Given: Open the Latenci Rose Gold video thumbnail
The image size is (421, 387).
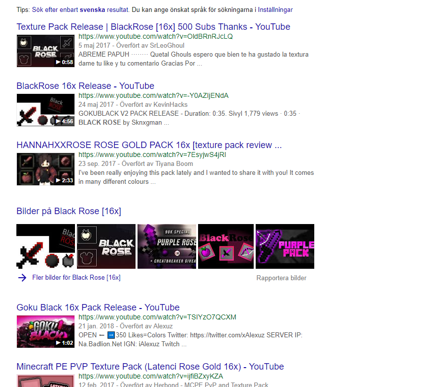Looking at the screenshot, I should click(46, 381).
